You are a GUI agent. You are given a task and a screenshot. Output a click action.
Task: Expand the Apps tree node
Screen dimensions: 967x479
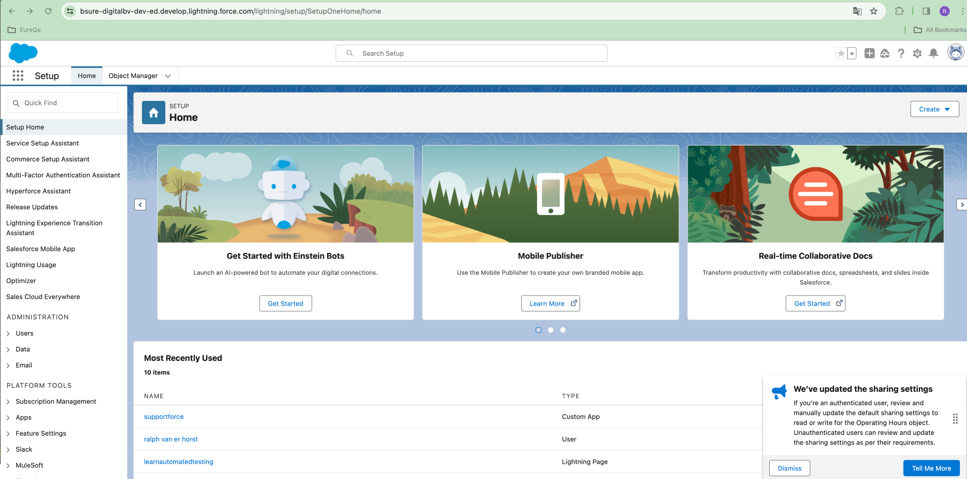pyautogui.click(x=8, y=418)
